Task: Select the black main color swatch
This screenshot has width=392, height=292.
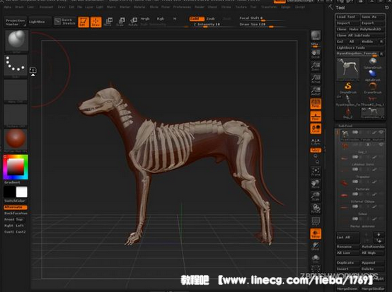Action: 9,192
